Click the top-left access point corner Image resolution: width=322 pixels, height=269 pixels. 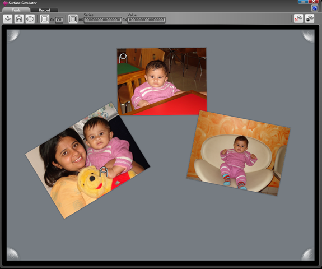pos(12,35)
